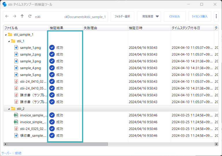Click the success checkmark icon for sample_3.png
Image resolution: width=222 pixels, height=156 pixels.
click(x=52, y=61)
